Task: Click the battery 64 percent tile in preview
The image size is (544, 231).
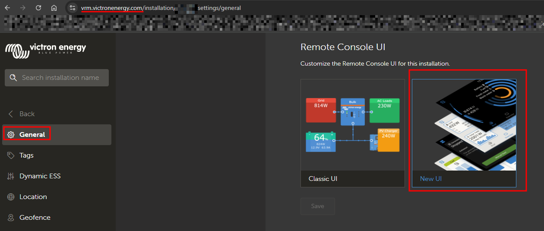Action: click(x=321, y=142)
